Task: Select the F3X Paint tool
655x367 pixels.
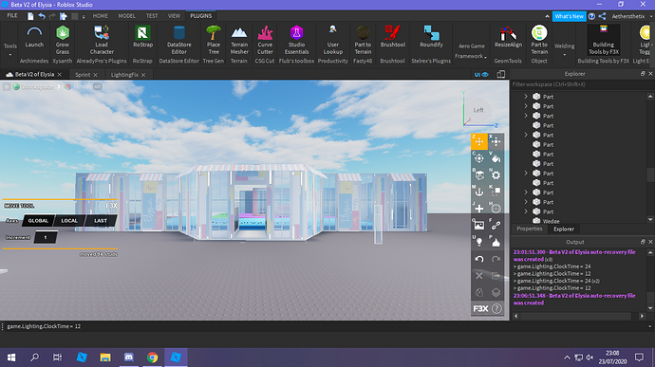Action: (x=496, y=158)
